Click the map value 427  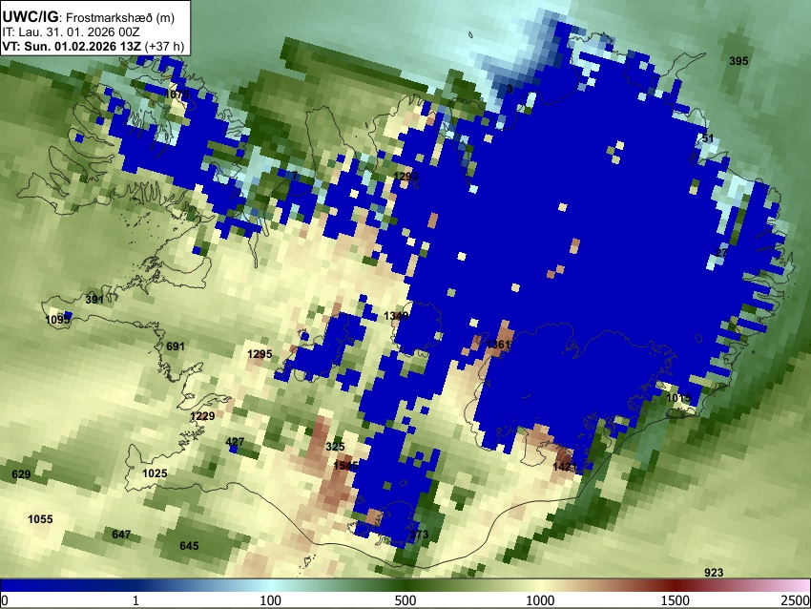235,442
